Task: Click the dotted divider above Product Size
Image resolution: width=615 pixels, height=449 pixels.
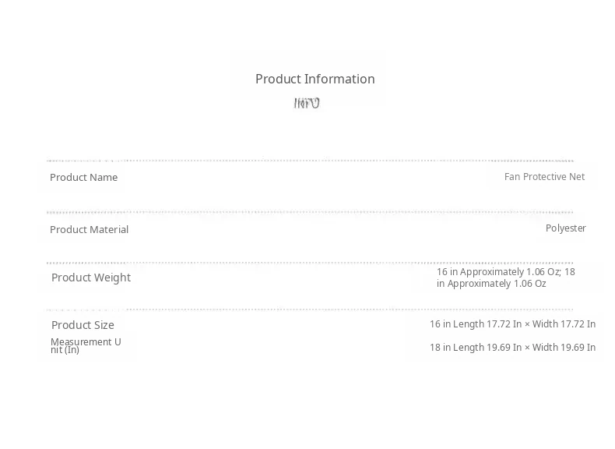Action: [310, 310]
